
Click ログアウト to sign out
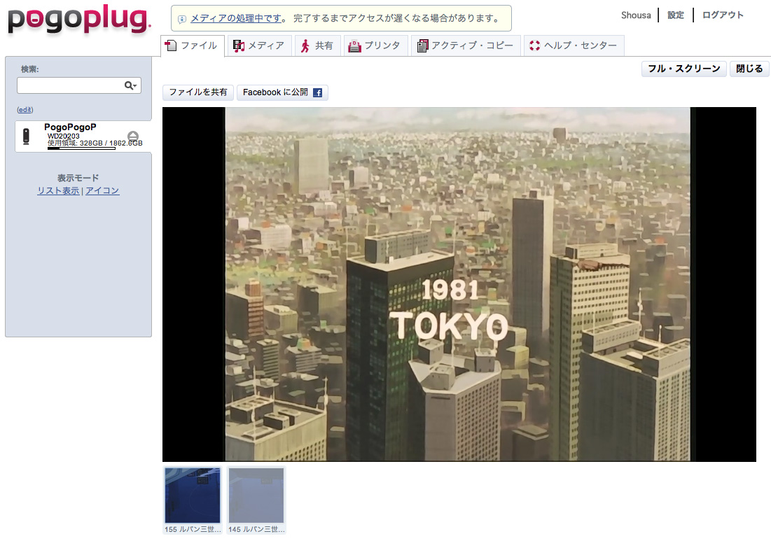(722, 15)
